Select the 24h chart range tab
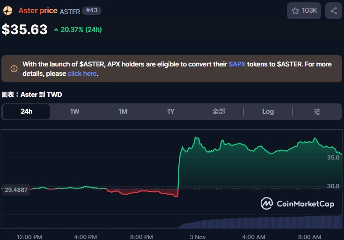Screen dimensions: 344x240 (27, 111)
